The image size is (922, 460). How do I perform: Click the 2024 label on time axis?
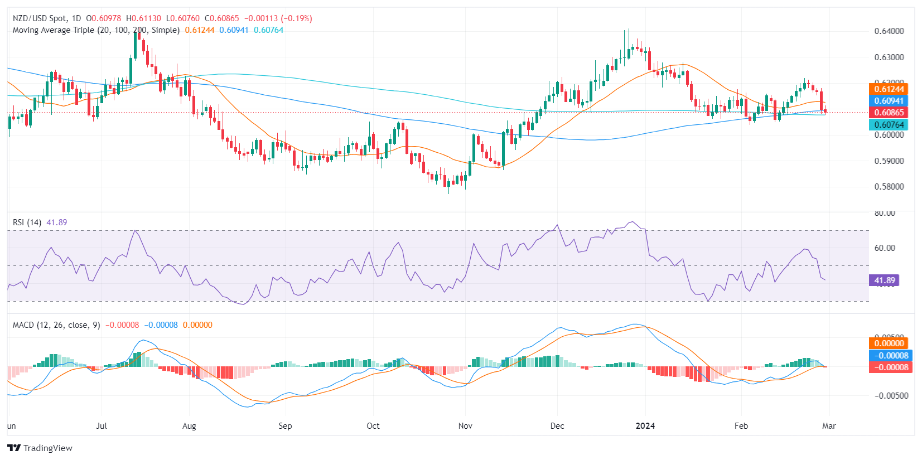coord(645,426)
